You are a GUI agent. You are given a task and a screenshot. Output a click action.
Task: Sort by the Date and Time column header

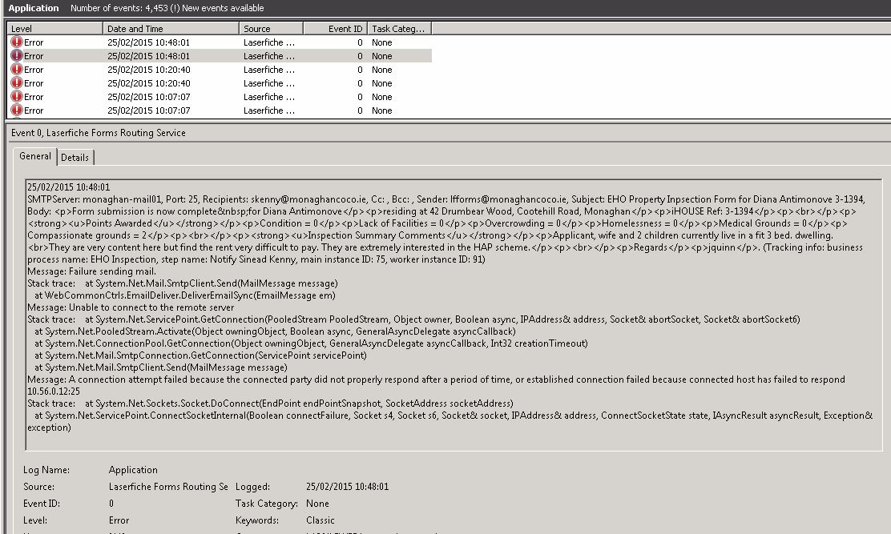click(x=171, y=28)
